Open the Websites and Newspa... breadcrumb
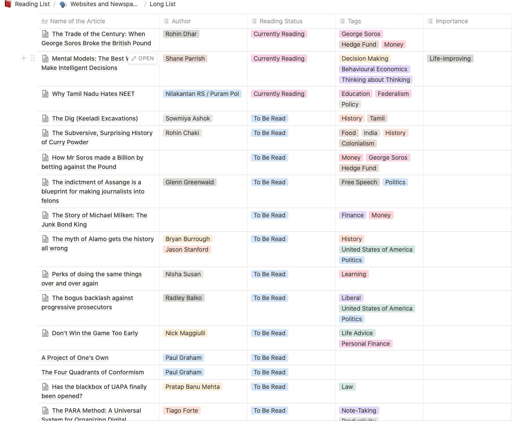The width and height of the screenshot is (512, 425). 104,4
